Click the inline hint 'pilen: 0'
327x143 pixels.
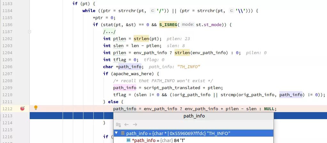pyautogui.click(x=256, y=53)
